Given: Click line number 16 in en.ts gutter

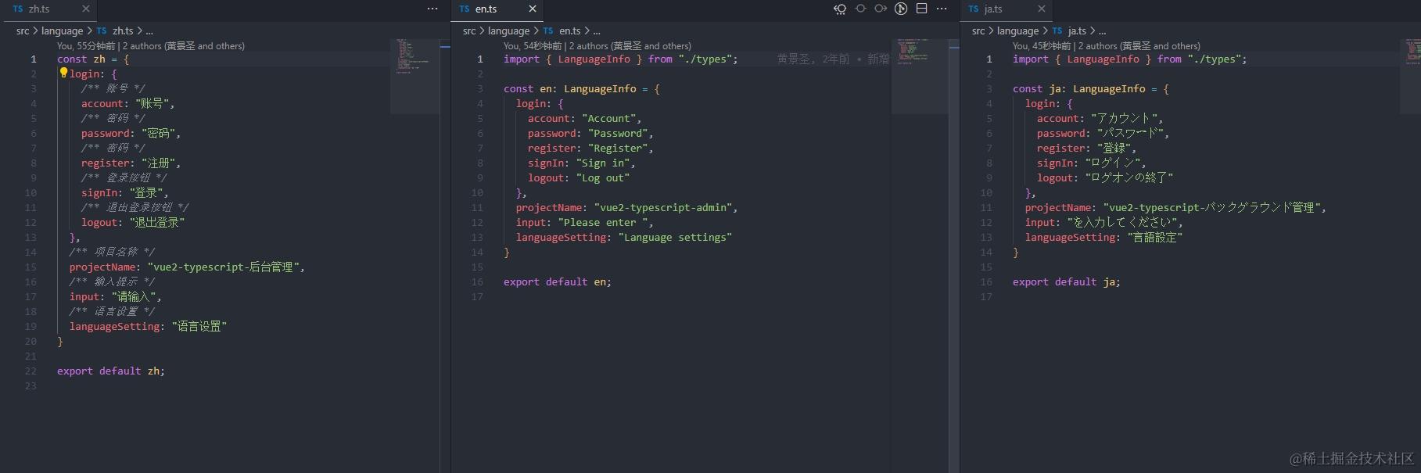Looking at the screenshot, I should pyautogui.click(x=477, y=282).
